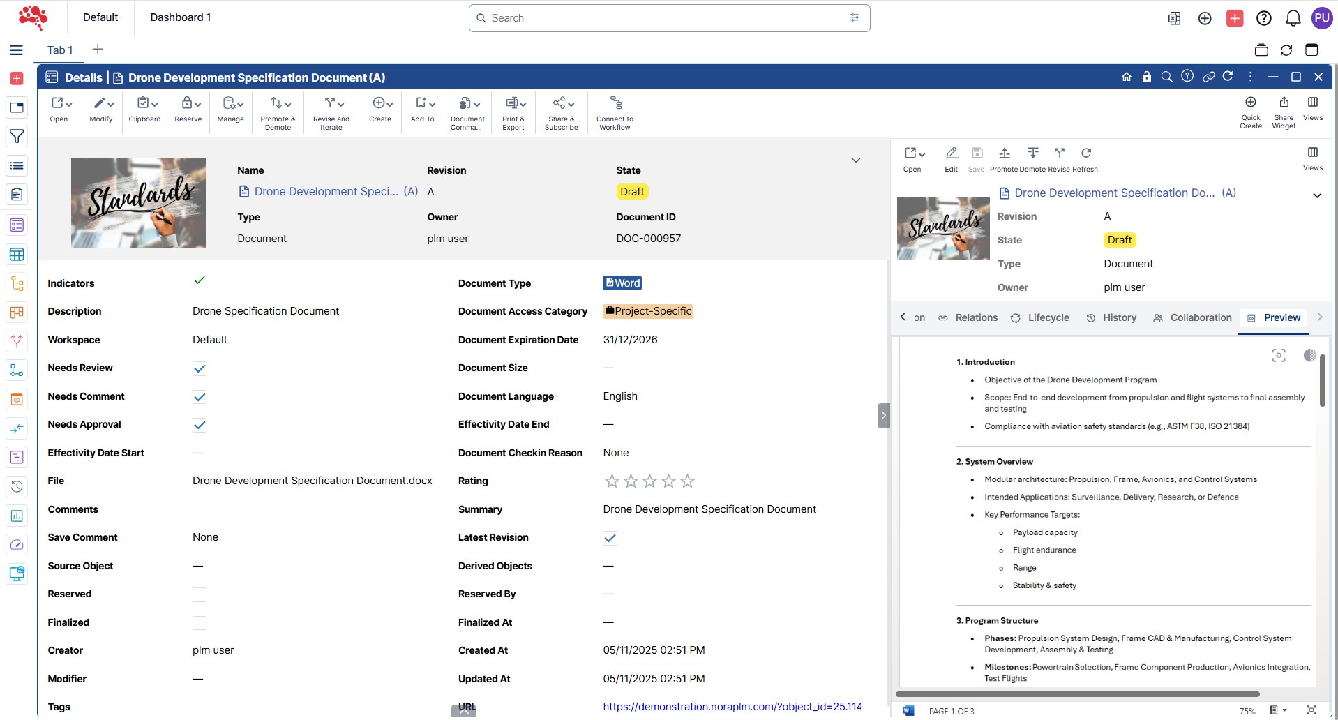Collapse the side panel document title chevron

click(x=1316, y=195)
